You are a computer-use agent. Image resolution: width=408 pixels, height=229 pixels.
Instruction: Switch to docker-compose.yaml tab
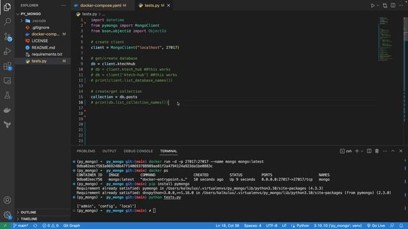pos(103,6)
